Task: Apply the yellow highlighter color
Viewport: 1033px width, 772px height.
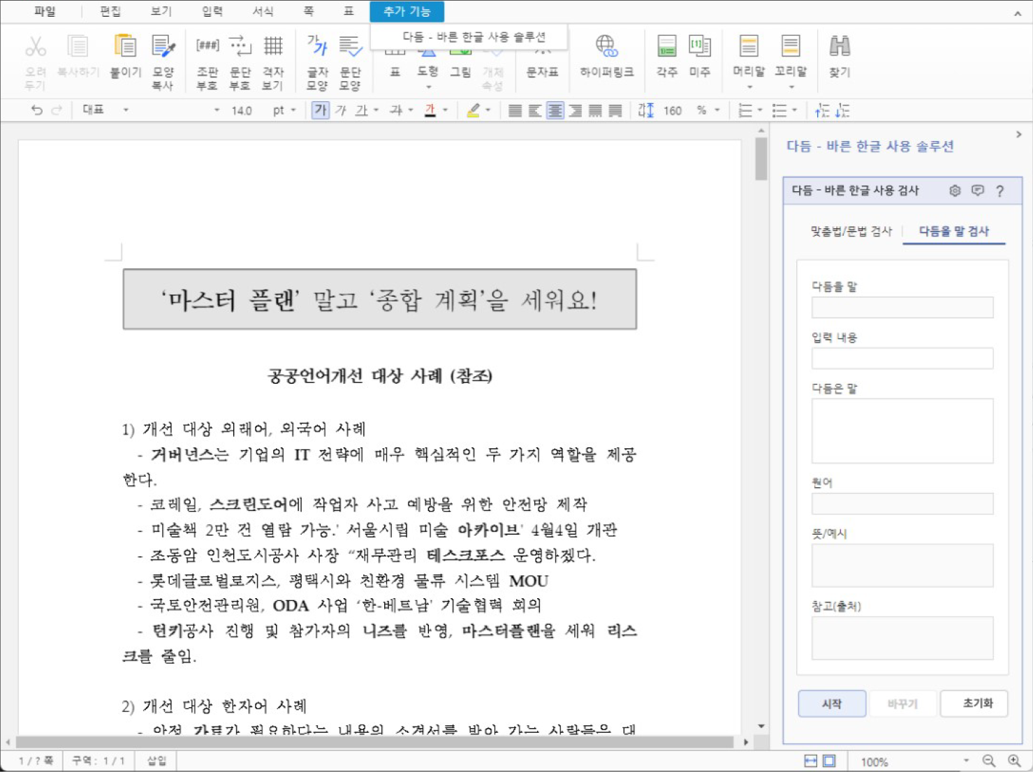Action: [x=474, y=110]
